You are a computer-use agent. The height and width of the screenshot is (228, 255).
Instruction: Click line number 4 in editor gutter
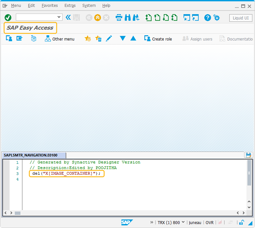(17, 179)
